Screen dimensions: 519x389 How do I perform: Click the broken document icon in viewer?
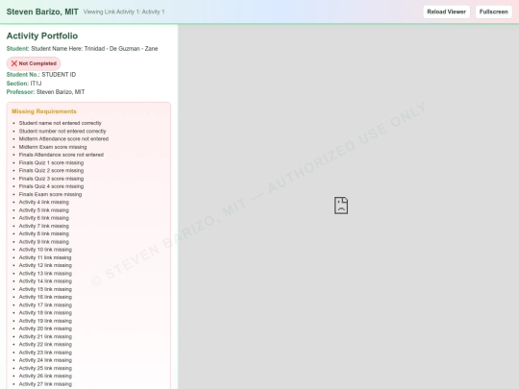[x=341, y=206]
